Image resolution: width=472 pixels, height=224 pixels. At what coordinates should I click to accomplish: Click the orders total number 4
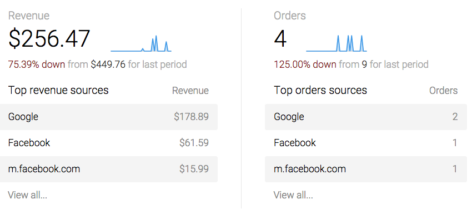pos(280,39)
